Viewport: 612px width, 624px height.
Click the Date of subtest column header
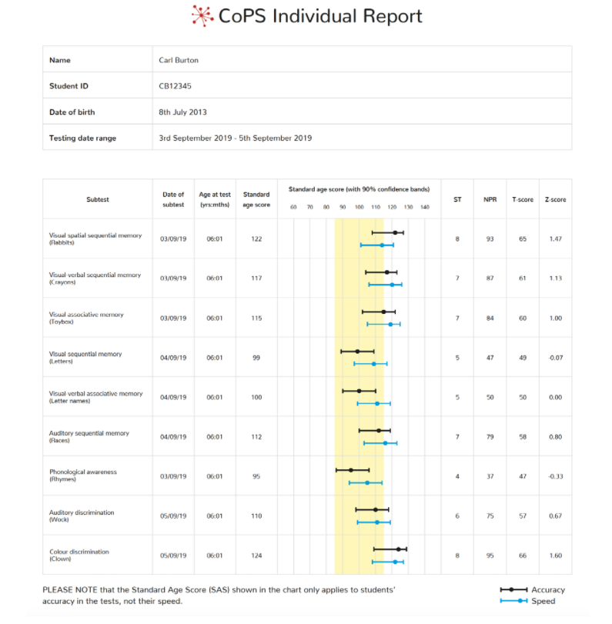tap(173, 199)
